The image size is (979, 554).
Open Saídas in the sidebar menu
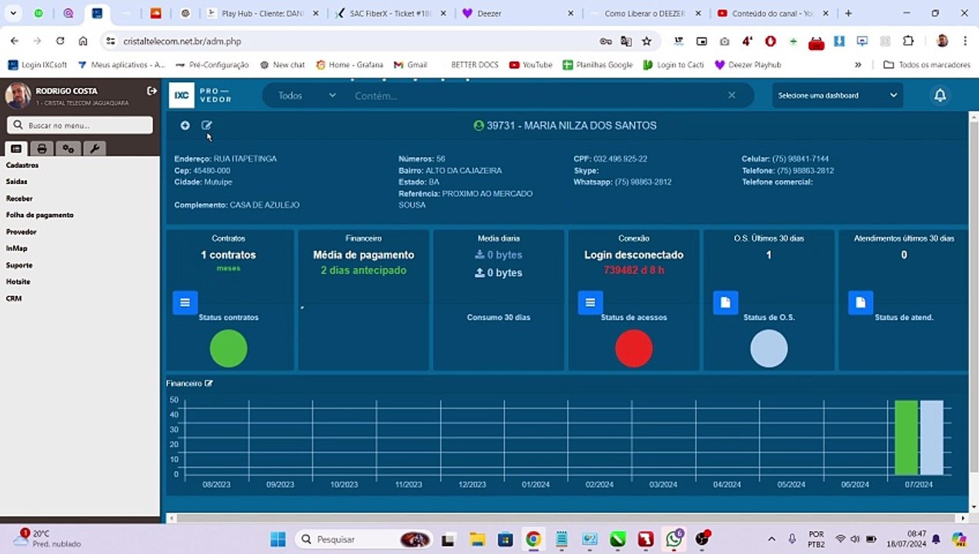(17, 182)
